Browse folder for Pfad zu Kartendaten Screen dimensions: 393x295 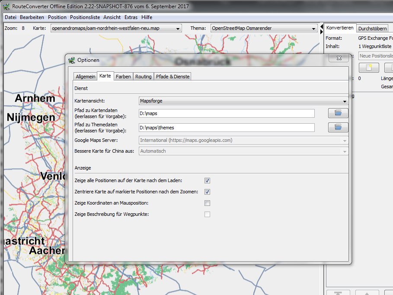(x=338, y=113)
